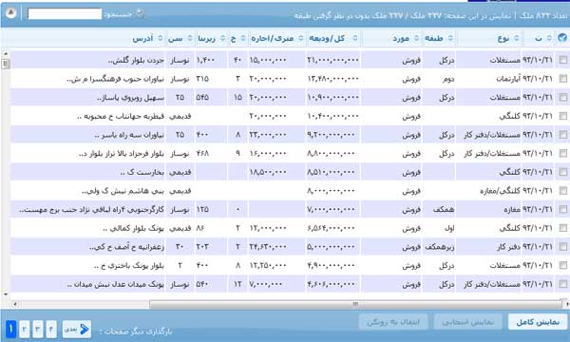Click sort arrows on طبقه column
This screenshot has height=342, width=570.
(x=450, y=38)
